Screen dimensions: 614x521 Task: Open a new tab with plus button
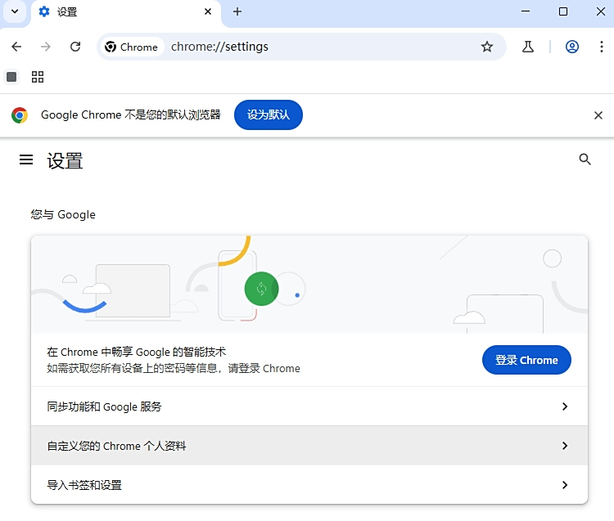point(237,11)
